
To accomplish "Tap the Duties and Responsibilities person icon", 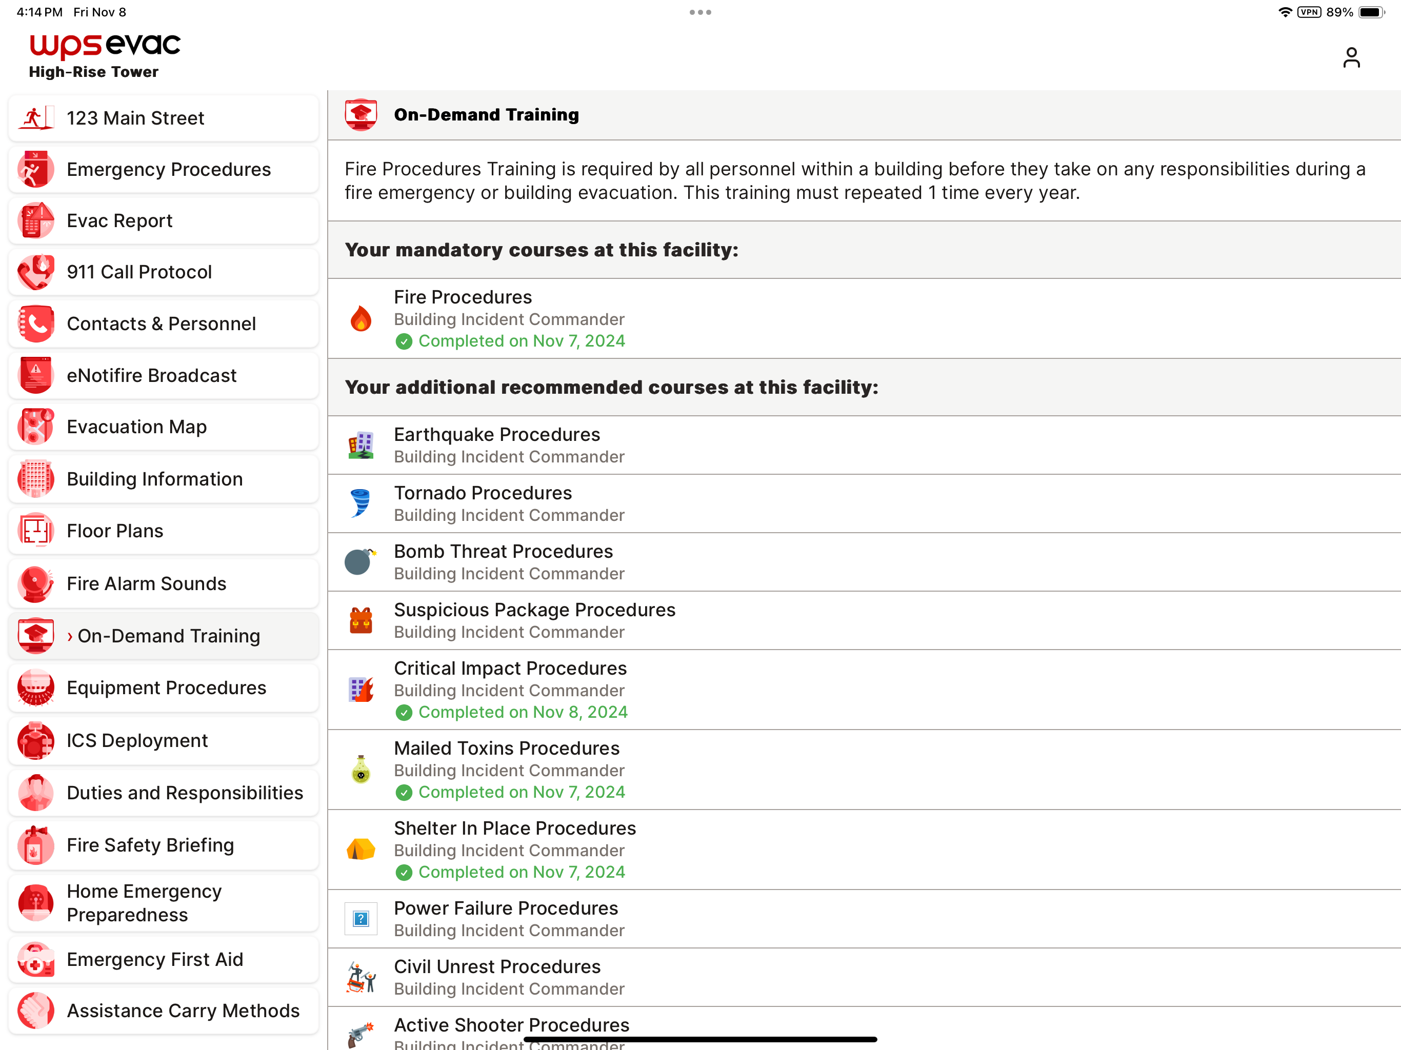I will point(36,793).
